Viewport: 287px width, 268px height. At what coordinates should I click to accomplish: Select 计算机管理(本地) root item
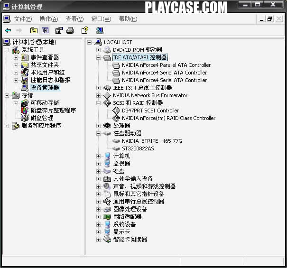point(34,42)
